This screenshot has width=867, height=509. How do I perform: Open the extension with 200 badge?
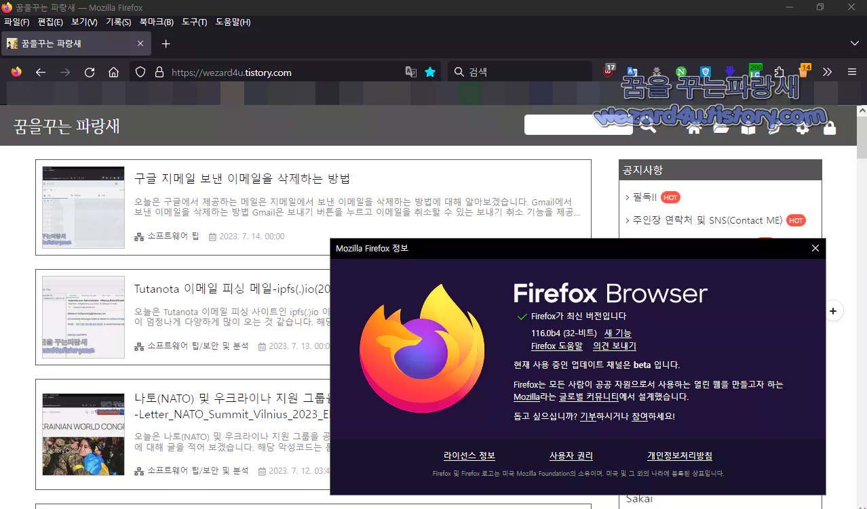pyautogui.click(x=755, y=71)
